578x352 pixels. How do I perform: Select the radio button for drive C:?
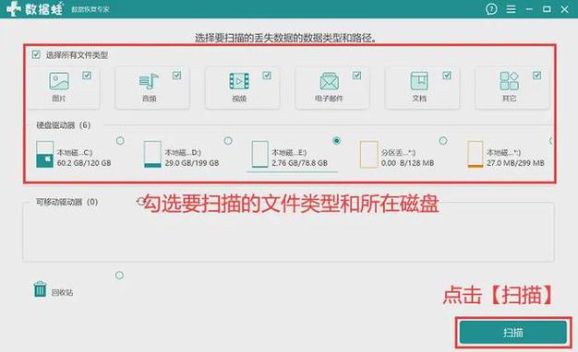(120, 140)
